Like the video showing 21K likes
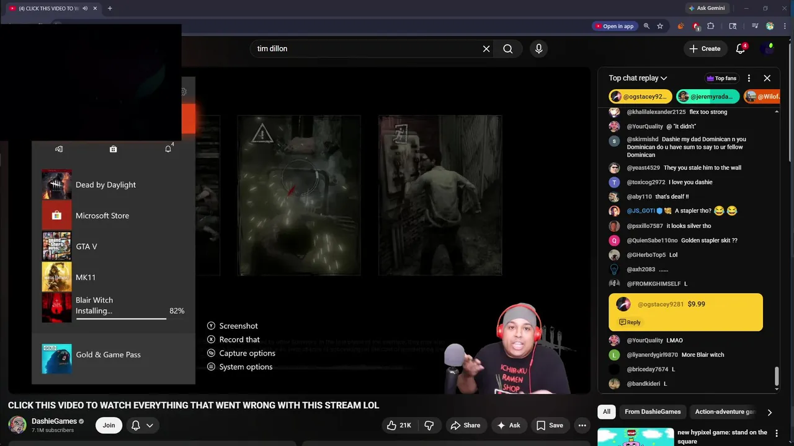794x446 pixels. (x=398, y=425)
